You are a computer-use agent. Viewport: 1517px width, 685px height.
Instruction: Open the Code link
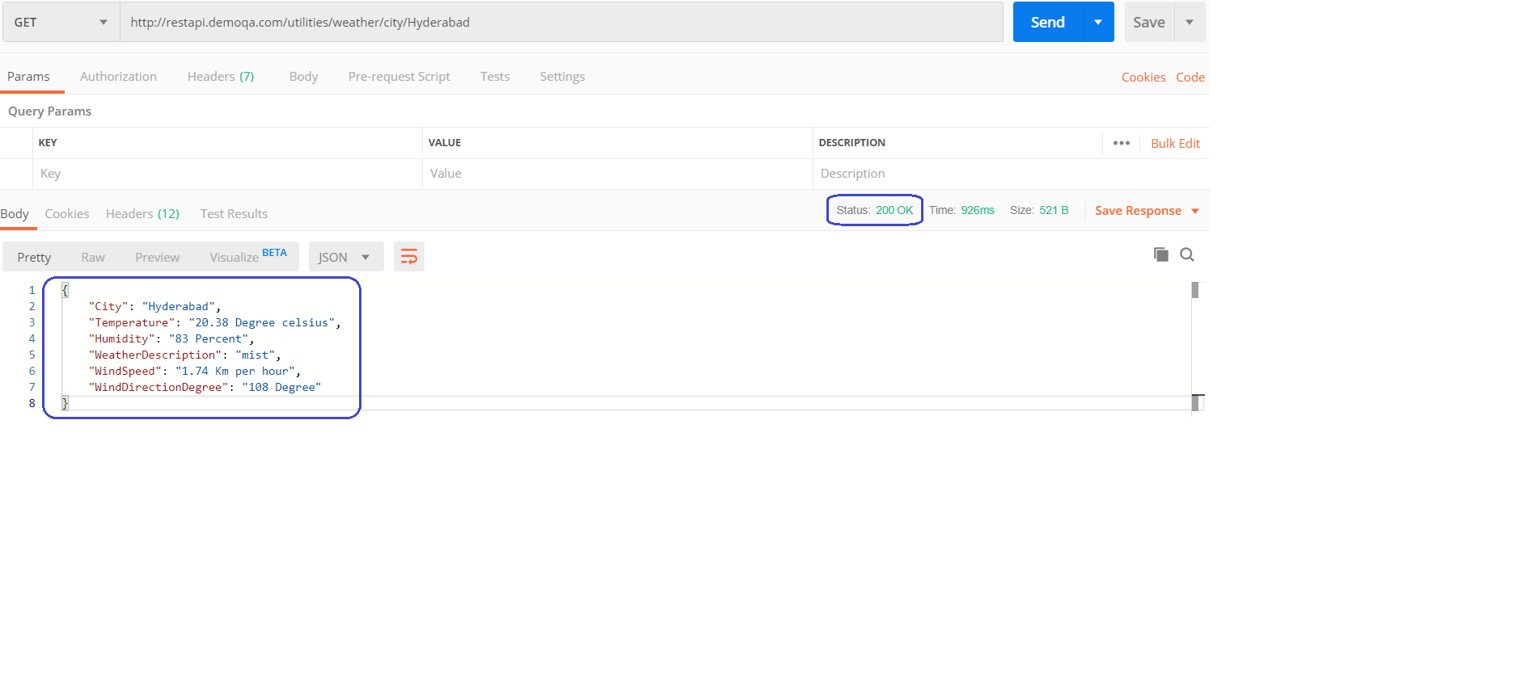tap(1190, 78)
